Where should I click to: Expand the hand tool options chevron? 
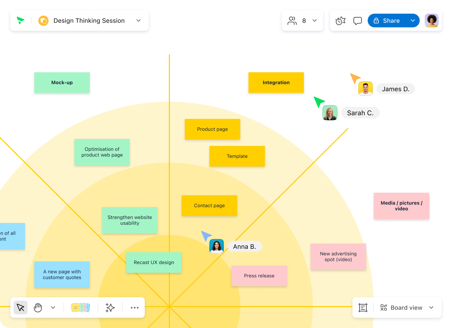point(53,307)
